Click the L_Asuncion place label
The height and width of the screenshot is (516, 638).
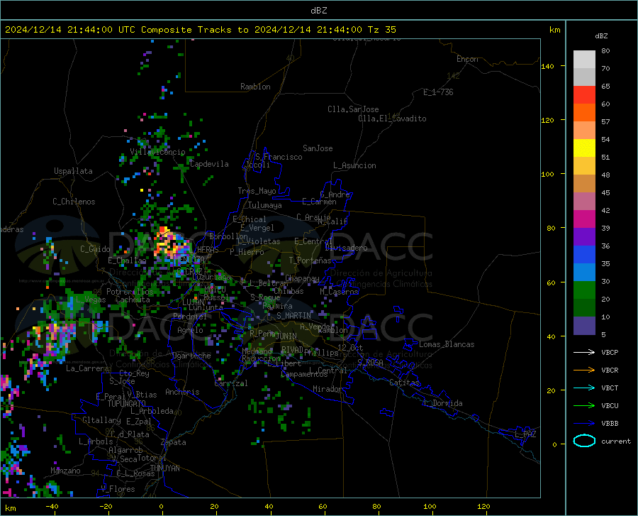click(354, 165)
